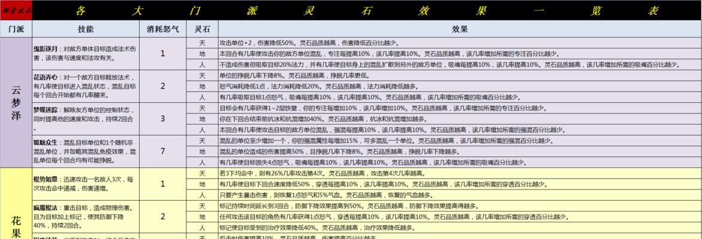Screen dimensions: 702x239
Task: Select effect 本回合有几率使攻击目标的敌方单位混乱
Action: pyautogui.click(x=460, y=130)
